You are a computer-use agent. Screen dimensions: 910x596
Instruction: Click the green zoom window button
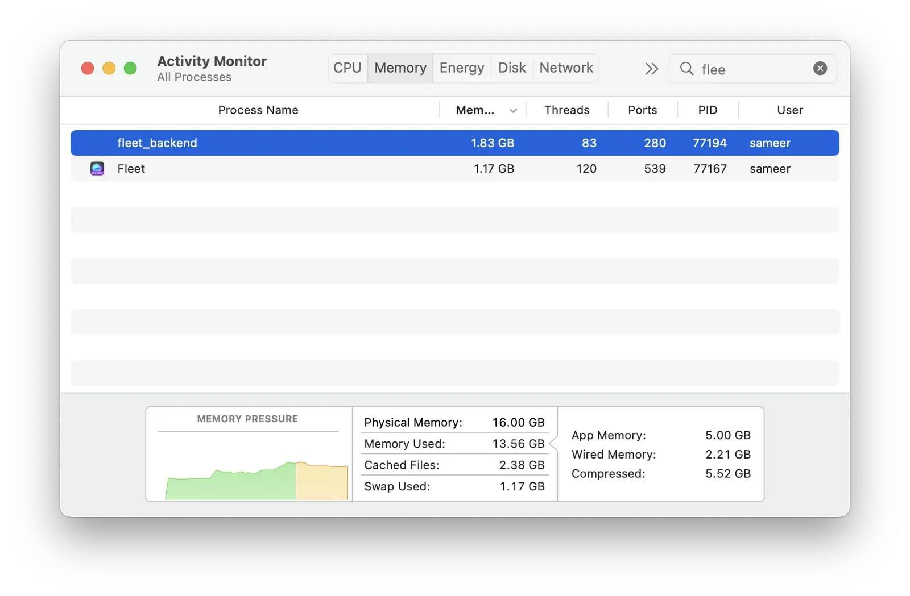(130, 69)
